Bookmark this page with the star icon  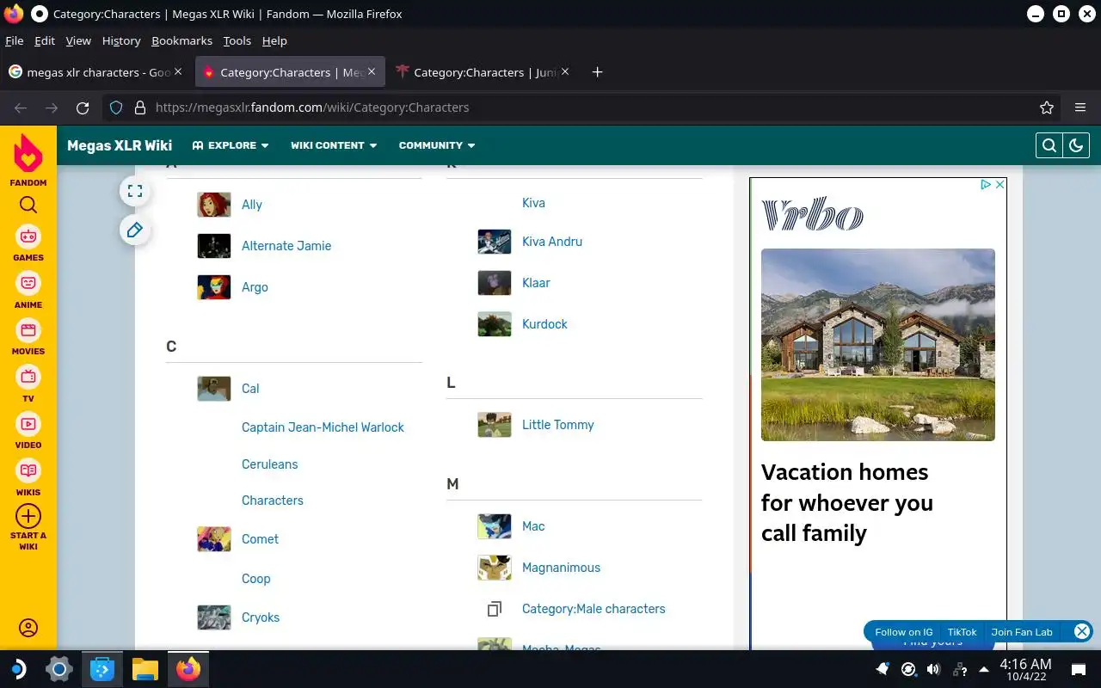pyautogui.click(x=1047, y=107)
